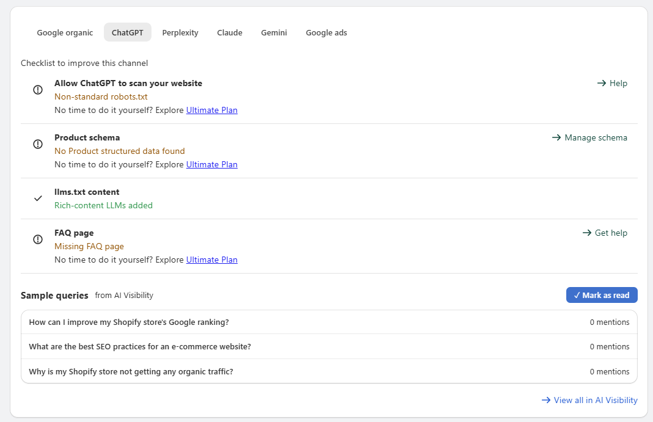
Task: Click Get help for FAQ page
Action: (x=605, y=233)
